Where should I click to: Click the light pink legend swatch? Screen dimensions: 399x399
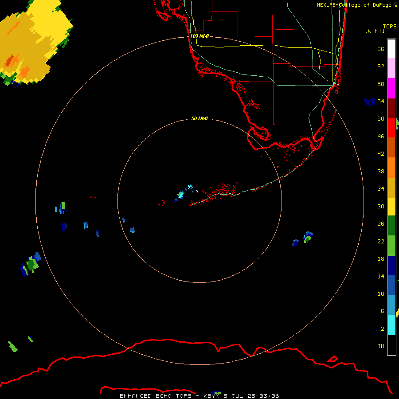tap(391, 68)
